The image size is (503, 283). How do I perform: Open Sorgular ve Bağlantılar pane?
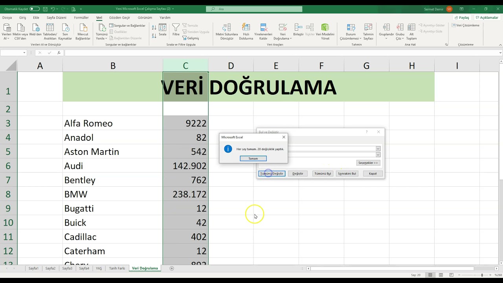point(127,26)
